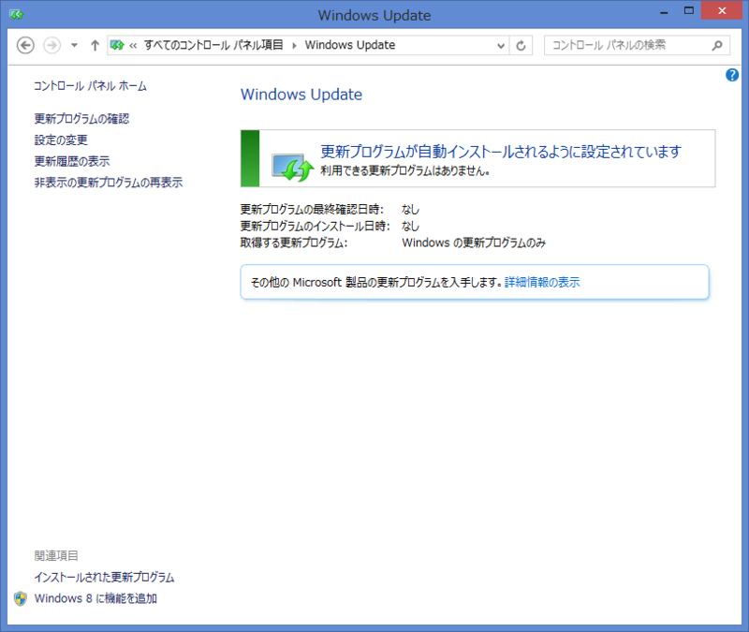The image size is (749, 632).
Task: Click the double chevron in address bar
Action: point(133,45)
